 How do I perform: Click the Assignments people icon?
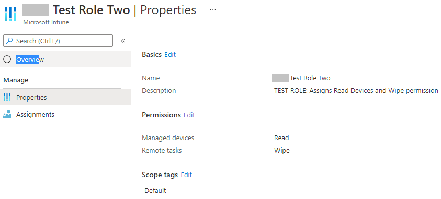7,114
